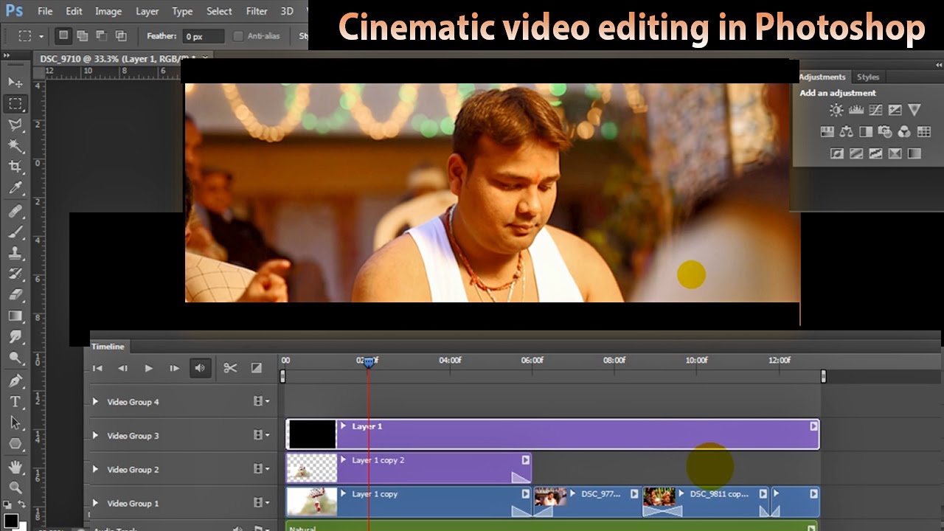
Task: Open the Edit menu
Action: pyautogui.click(x=74, y=11)
